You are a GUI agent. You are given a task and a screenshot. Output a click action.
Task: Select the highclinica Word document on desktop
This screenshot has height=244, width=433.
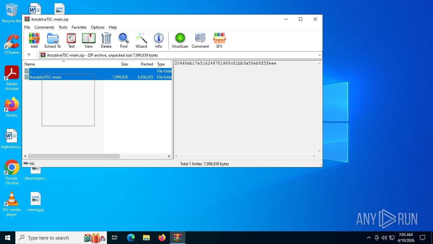11,139
